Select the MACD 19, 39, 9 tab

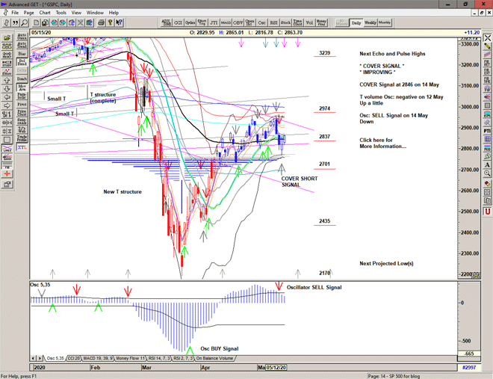coord(100,358)
